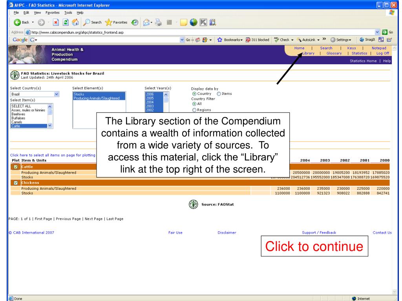Expand the Bookmarks dropdown arrow
Image resolution: width=402 pixels, height=301 pixels.
pyautogui.click(x=241, y=40)
